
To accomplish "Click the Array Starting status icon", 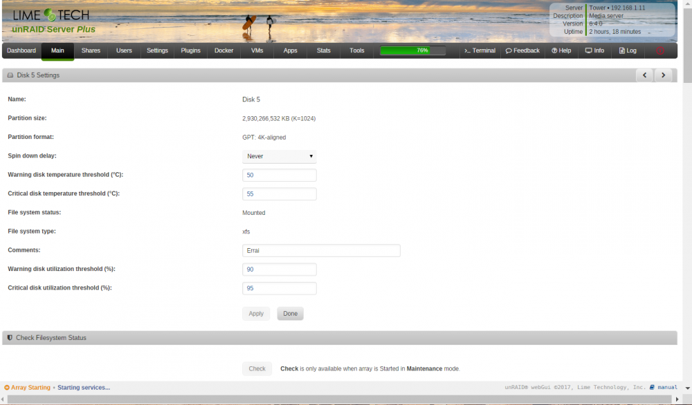I will pos(7,388).
